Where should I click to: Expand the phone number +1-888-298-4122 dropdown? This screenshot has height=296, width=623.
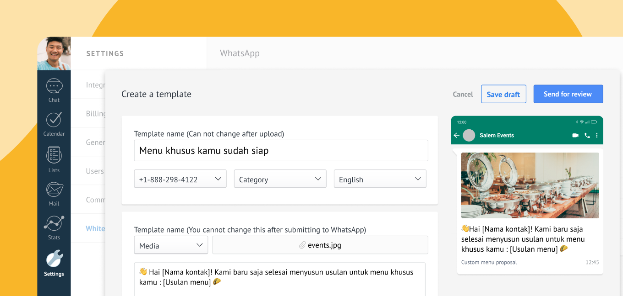pos(180,179)
